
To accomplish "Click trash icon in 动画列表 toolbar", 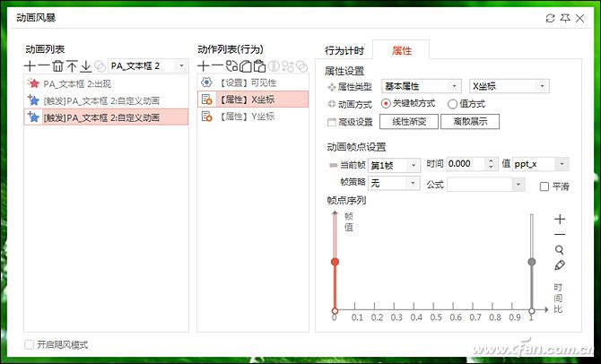I will click(57, 66).
